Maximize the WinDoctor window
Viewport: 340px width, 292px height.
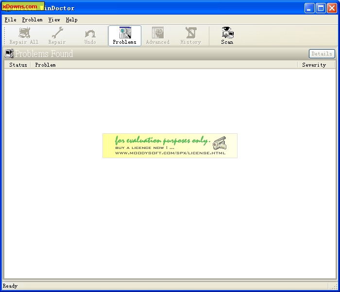[x=321, y=8]
